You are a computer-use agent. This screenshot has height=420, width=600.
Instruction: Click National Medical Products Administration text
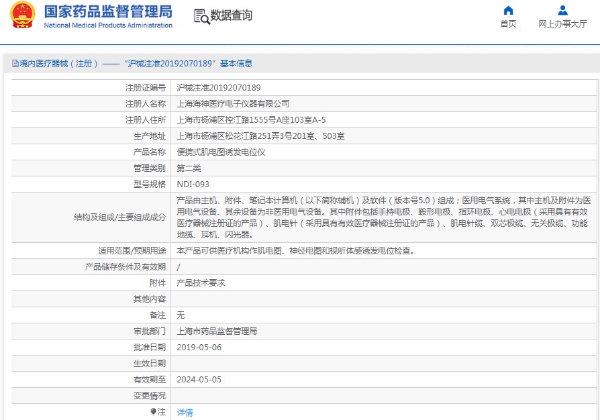pyautogui.click(x=108, y=25)
